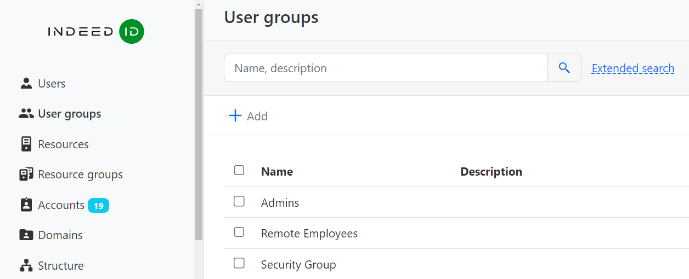The height and width of the screenshot is (279, 689).
Task: Tick the select-all checkbox in table header
Action: [x=239, y=170]
